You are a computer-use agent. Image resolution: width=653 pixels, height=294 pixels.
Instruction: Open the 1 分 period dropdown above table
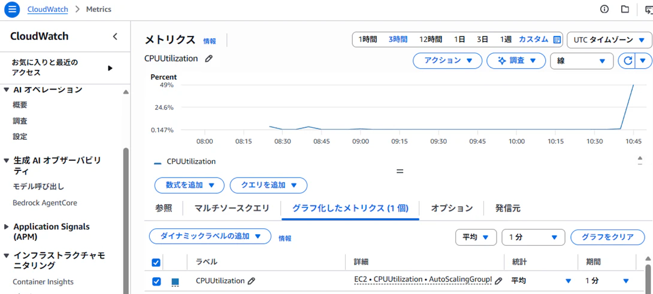(x=533, y=237)
